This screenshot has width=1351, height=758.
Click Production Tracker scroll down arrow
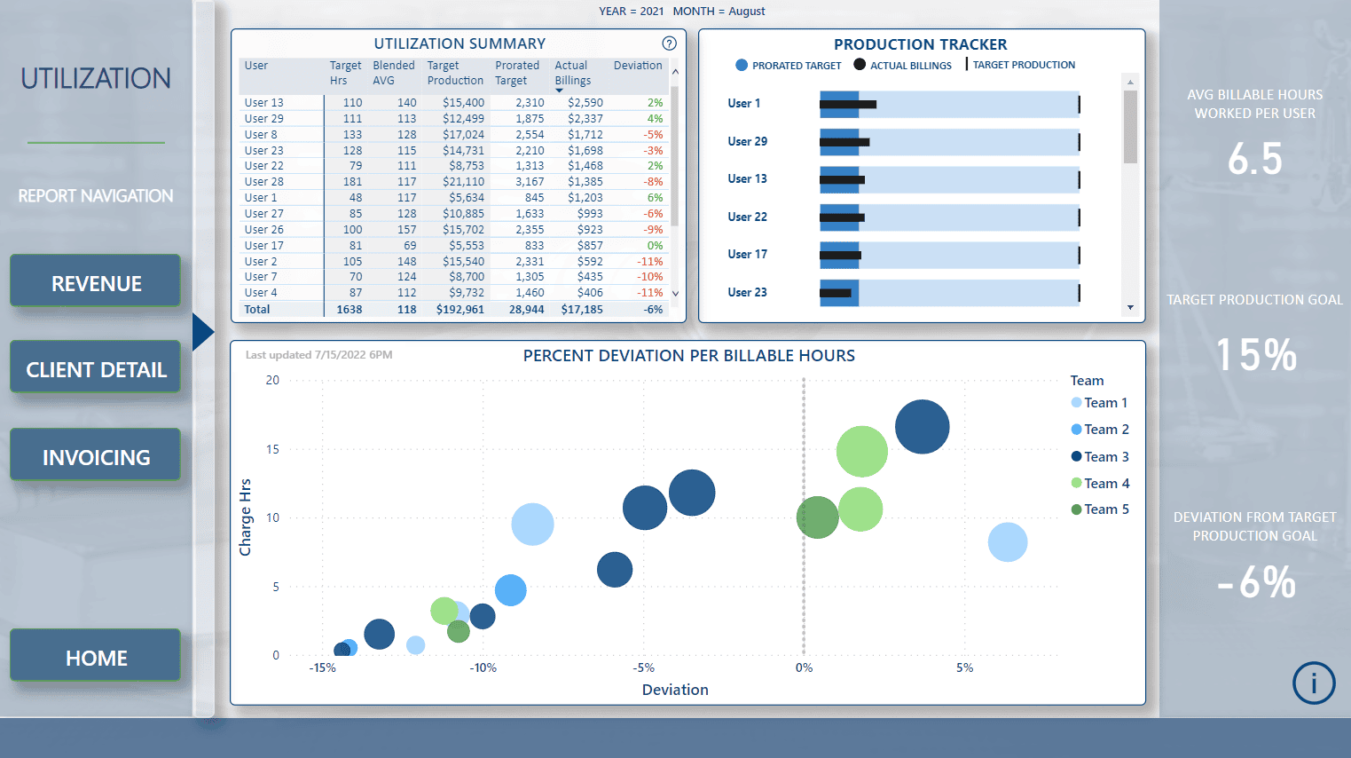pos(1130,308)
